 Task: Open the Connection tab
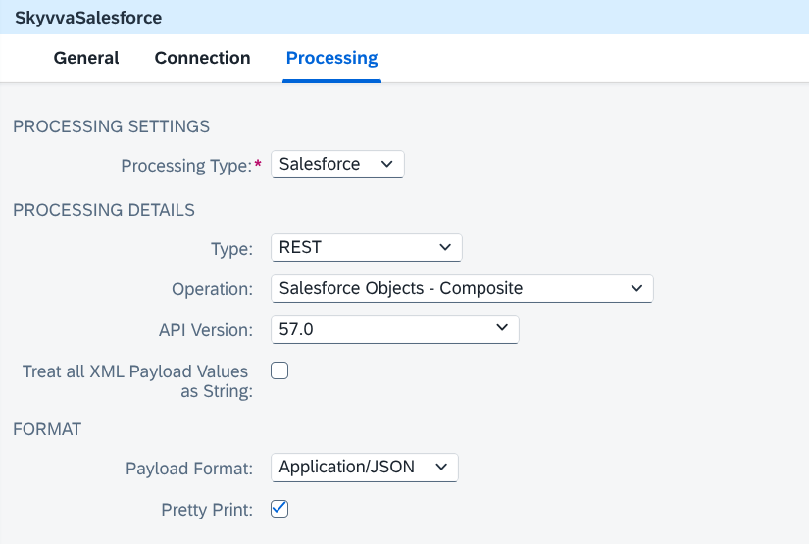point(202,58)
